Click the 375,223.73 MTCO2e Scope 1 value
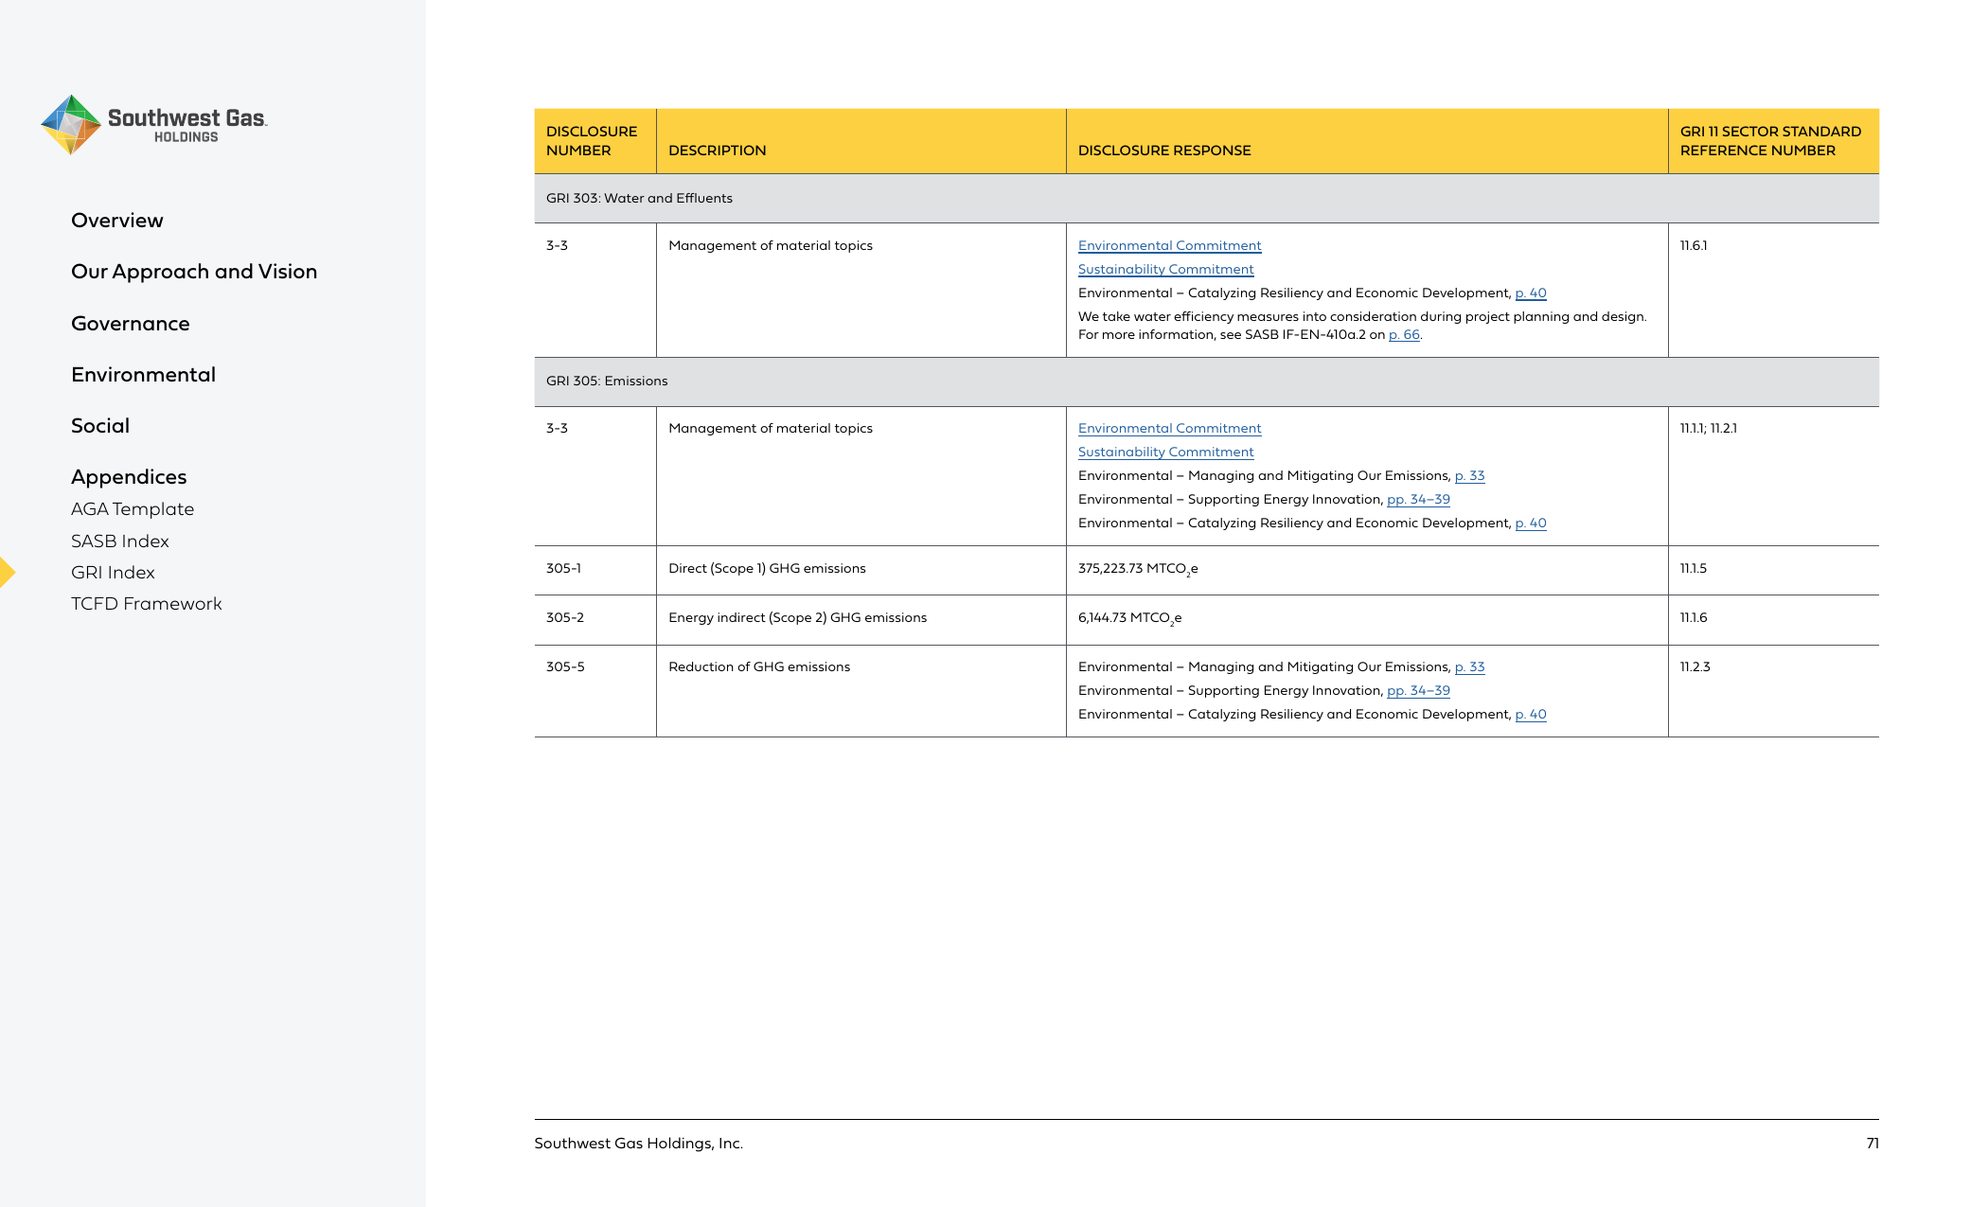This screenshot has height=1207, width=1988. (1138, 569)
